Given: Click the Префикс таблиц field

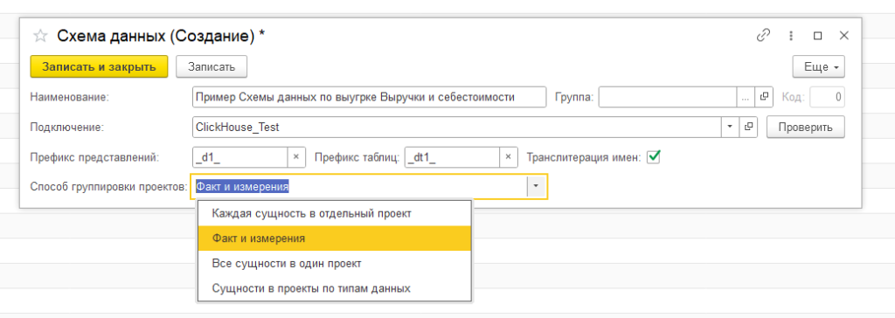Looking at the screenshot, I should click(452, 157).
